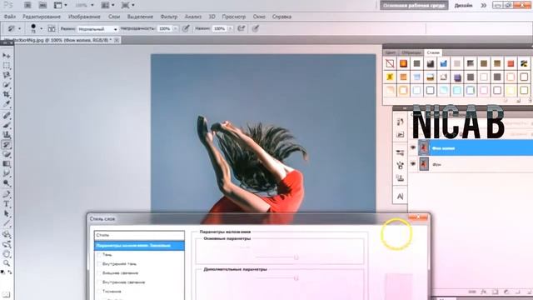Image resolution: width=533 pixels, height=300 pixels.
Task: Click the fx layer style icon
Action: point(483,292)
